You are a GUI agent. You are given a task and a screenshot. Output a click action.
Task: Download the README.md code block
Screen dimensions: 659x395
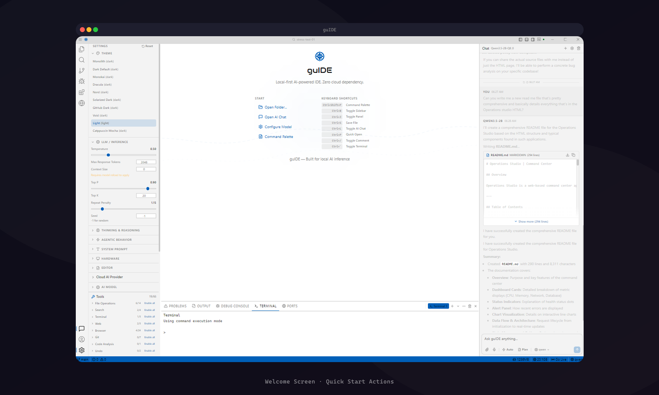pos(568,155)
